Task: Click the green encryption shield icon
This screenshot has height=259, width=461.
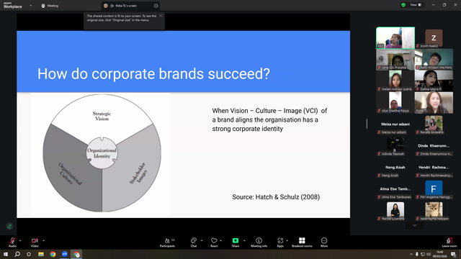Action: pyautogui.click(x=403, y=5)
